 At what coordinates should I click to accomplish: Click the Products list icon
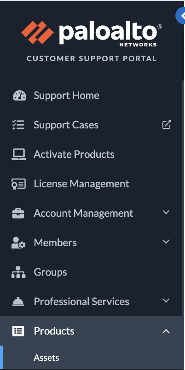(x=18, y=331)
